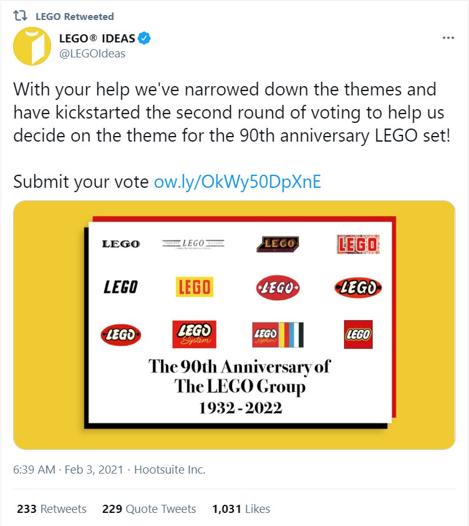Click the yellow square LEGO logo in image
The width and height of the screenshot is (469, 526).
click(194, 287)
